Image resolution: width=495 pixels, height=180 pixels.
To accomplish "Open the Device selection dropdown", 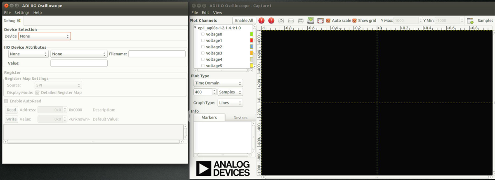I will pyautogui.click(x=45, y=36).
